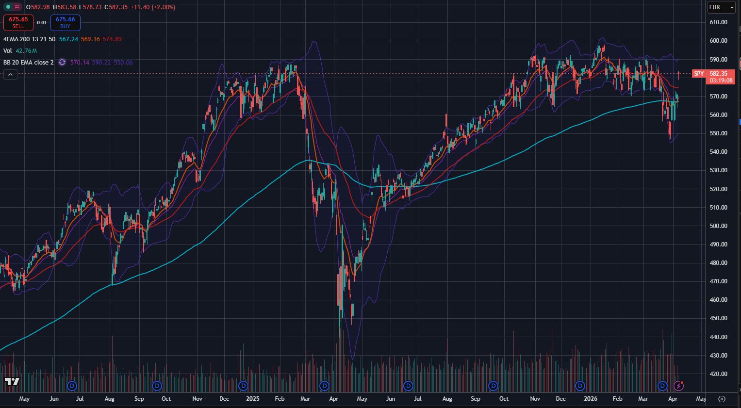741x408 pixels.
Task: Click the June 2024 dividend D marker
Action: (72, 386)
